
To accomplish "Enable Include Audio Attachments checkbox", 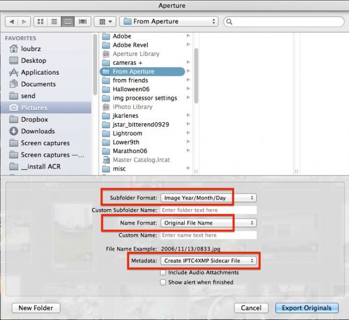I will [163, 273].
